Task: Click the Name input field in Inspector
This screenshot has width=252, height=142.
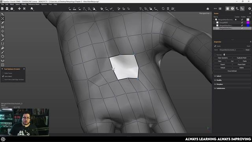Action: pyautogui.click(x=232, y=50)
